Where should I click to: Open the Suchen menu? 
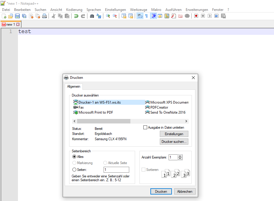(40, 10)
